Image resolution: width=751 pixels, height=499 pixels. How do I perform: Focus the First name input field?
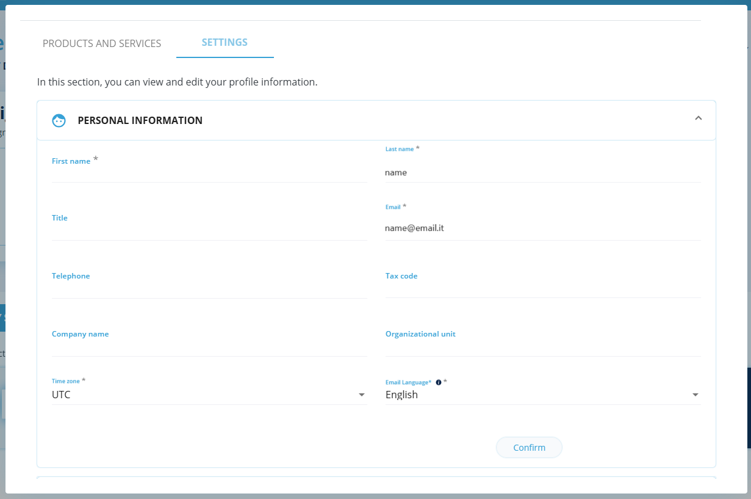[x=209, y=172]
